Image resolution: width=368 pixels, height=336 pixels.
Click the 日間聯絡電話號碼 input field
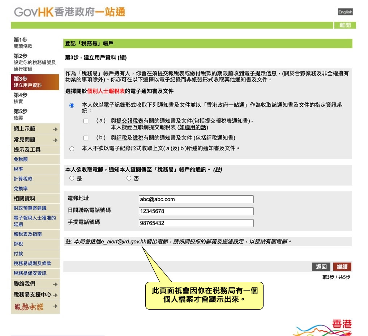(x=196, y=211)
